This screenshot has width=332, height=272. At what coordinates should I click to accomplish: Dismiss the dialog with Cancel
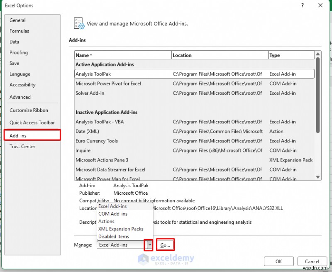312,261
